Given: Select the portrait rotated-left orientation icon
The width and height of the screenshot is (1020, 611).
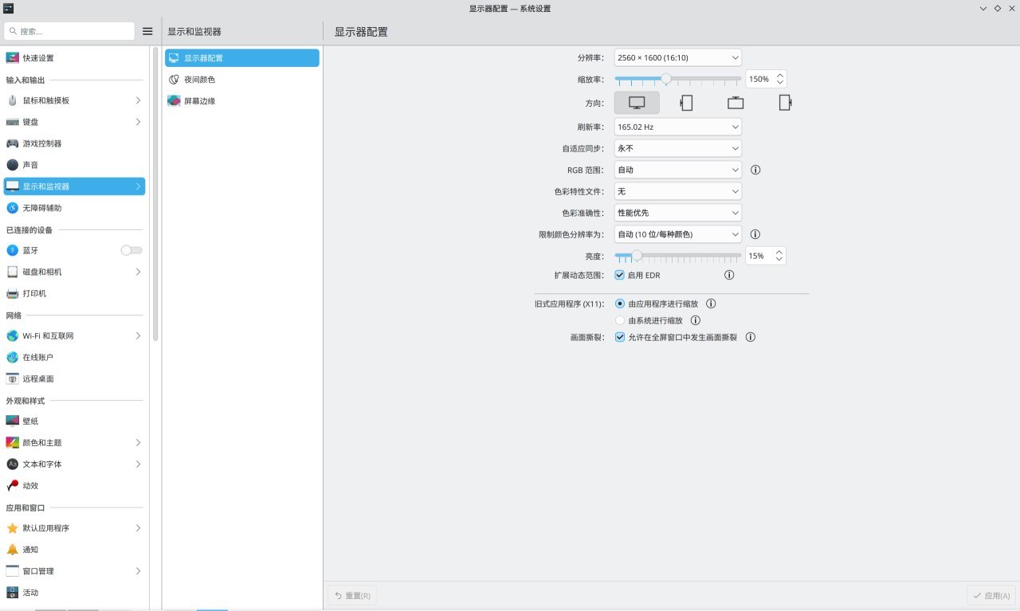Looking at the screenshot, I should (x=686, y=103).
